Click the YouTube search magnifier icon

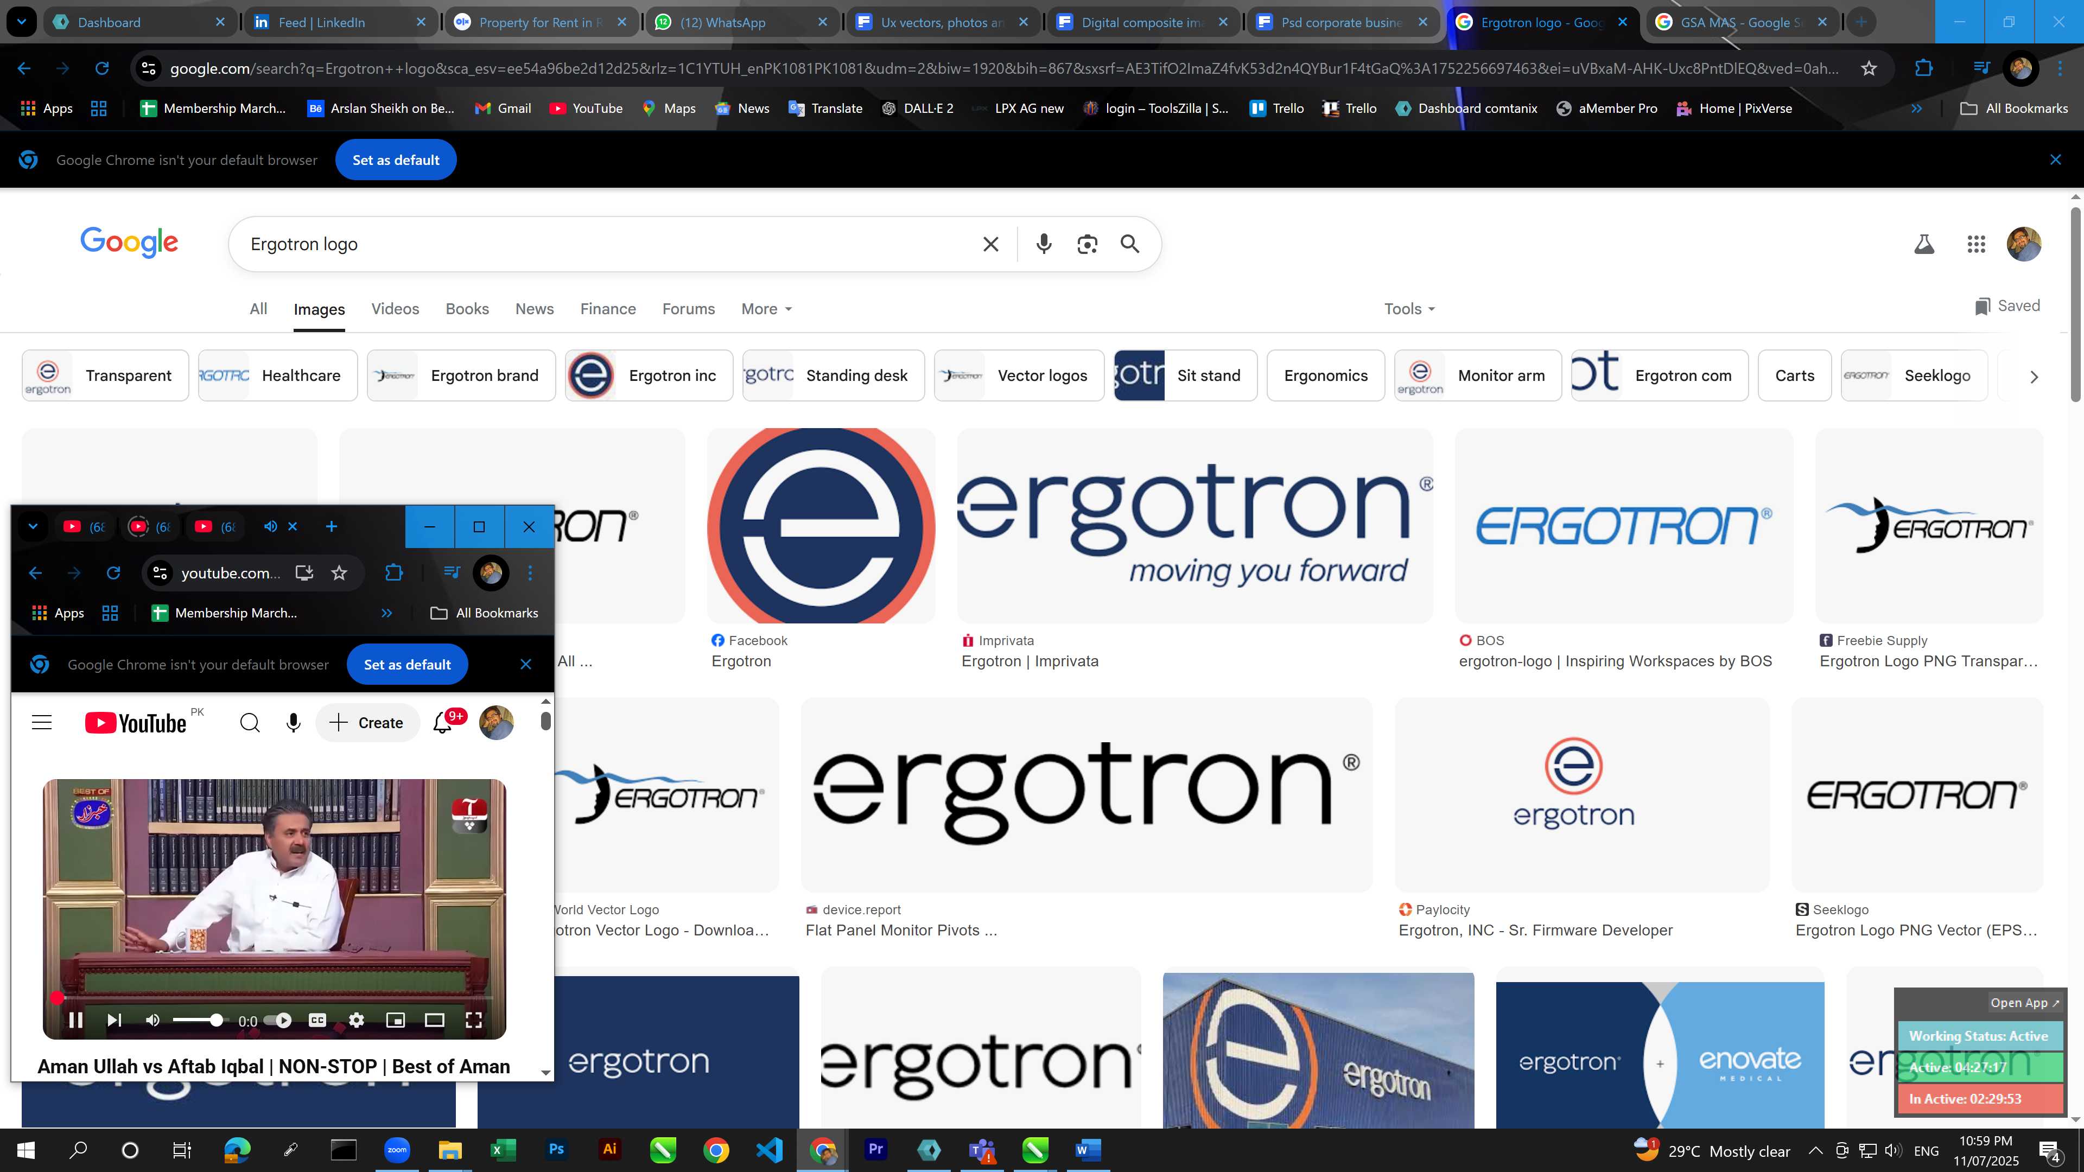(x=250, y=722)
